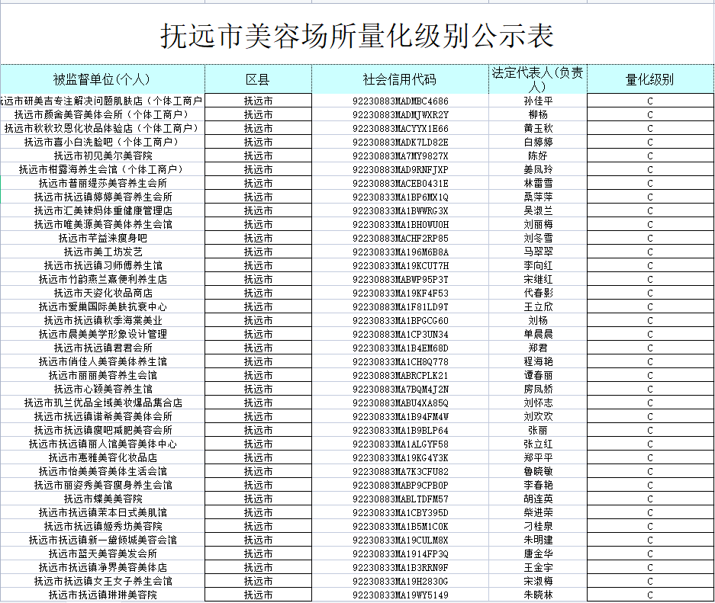Screen dimensions: 715x603
Task: Click the name cell 刘欢欢
Action: 538,416
